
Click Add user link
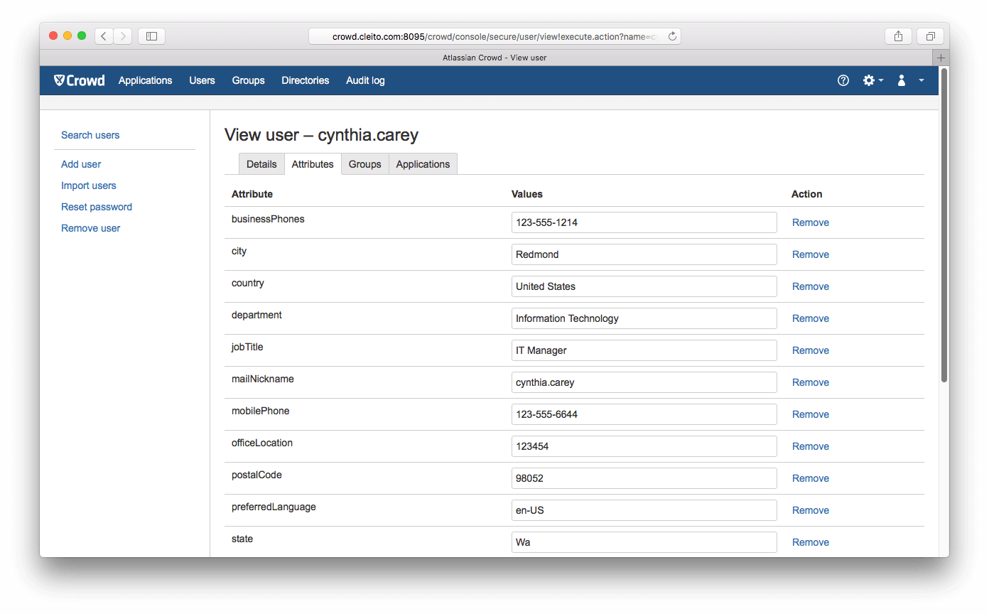click(x=81, y=164)
